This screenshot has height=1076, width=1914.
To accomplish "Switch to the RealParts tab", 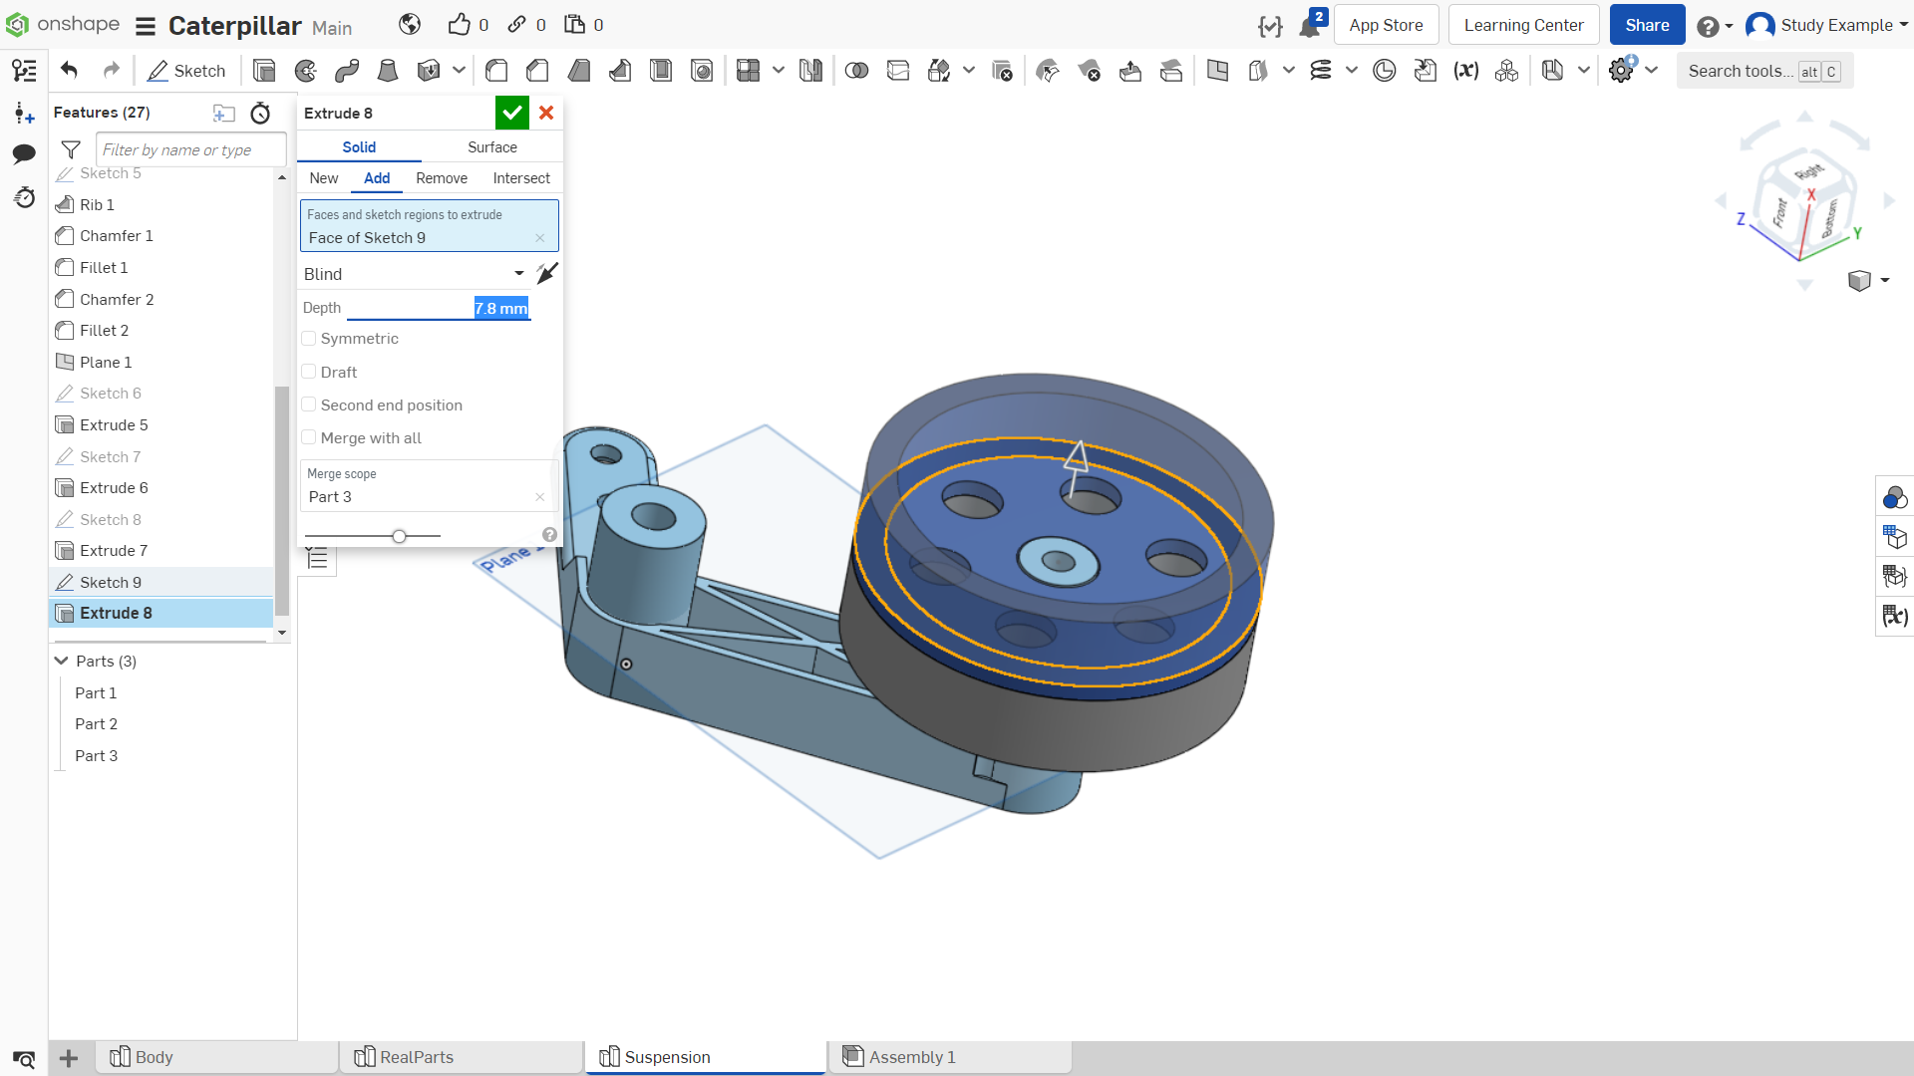I will pos(461,1057).
